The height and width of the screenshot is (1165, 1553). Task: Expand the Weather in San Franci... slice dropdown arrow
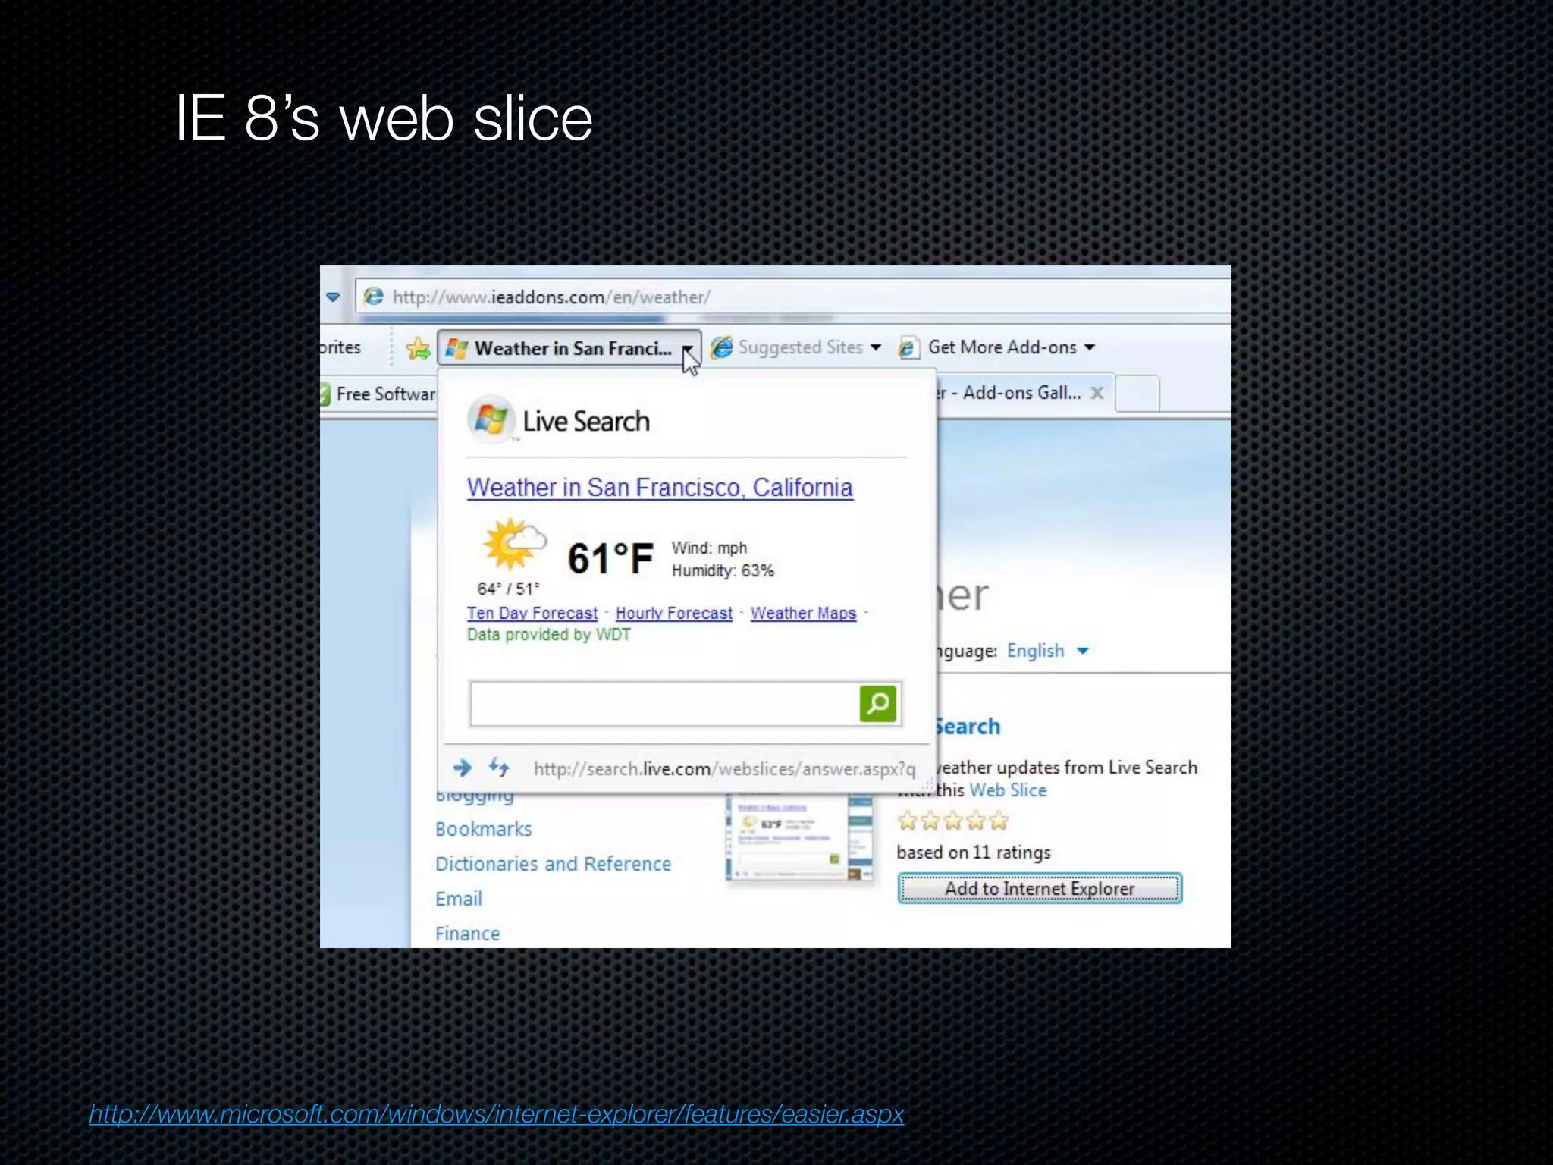[x=687, y=349]
